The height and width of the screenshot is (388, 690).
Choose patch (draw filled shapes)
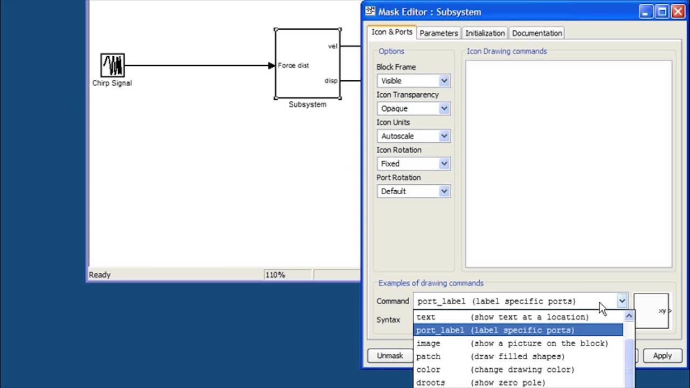pos(519,356)
